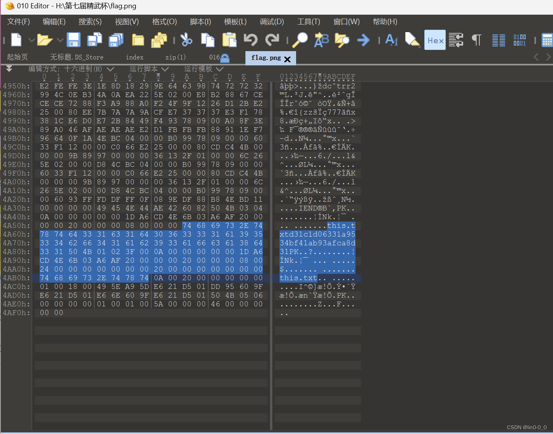Click the Paste clipboard icon

coord(229,40)
